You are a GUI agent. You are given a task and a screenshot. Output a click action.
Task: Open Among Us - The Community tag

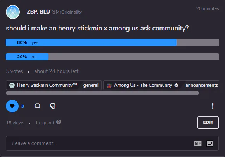[143, 85]
